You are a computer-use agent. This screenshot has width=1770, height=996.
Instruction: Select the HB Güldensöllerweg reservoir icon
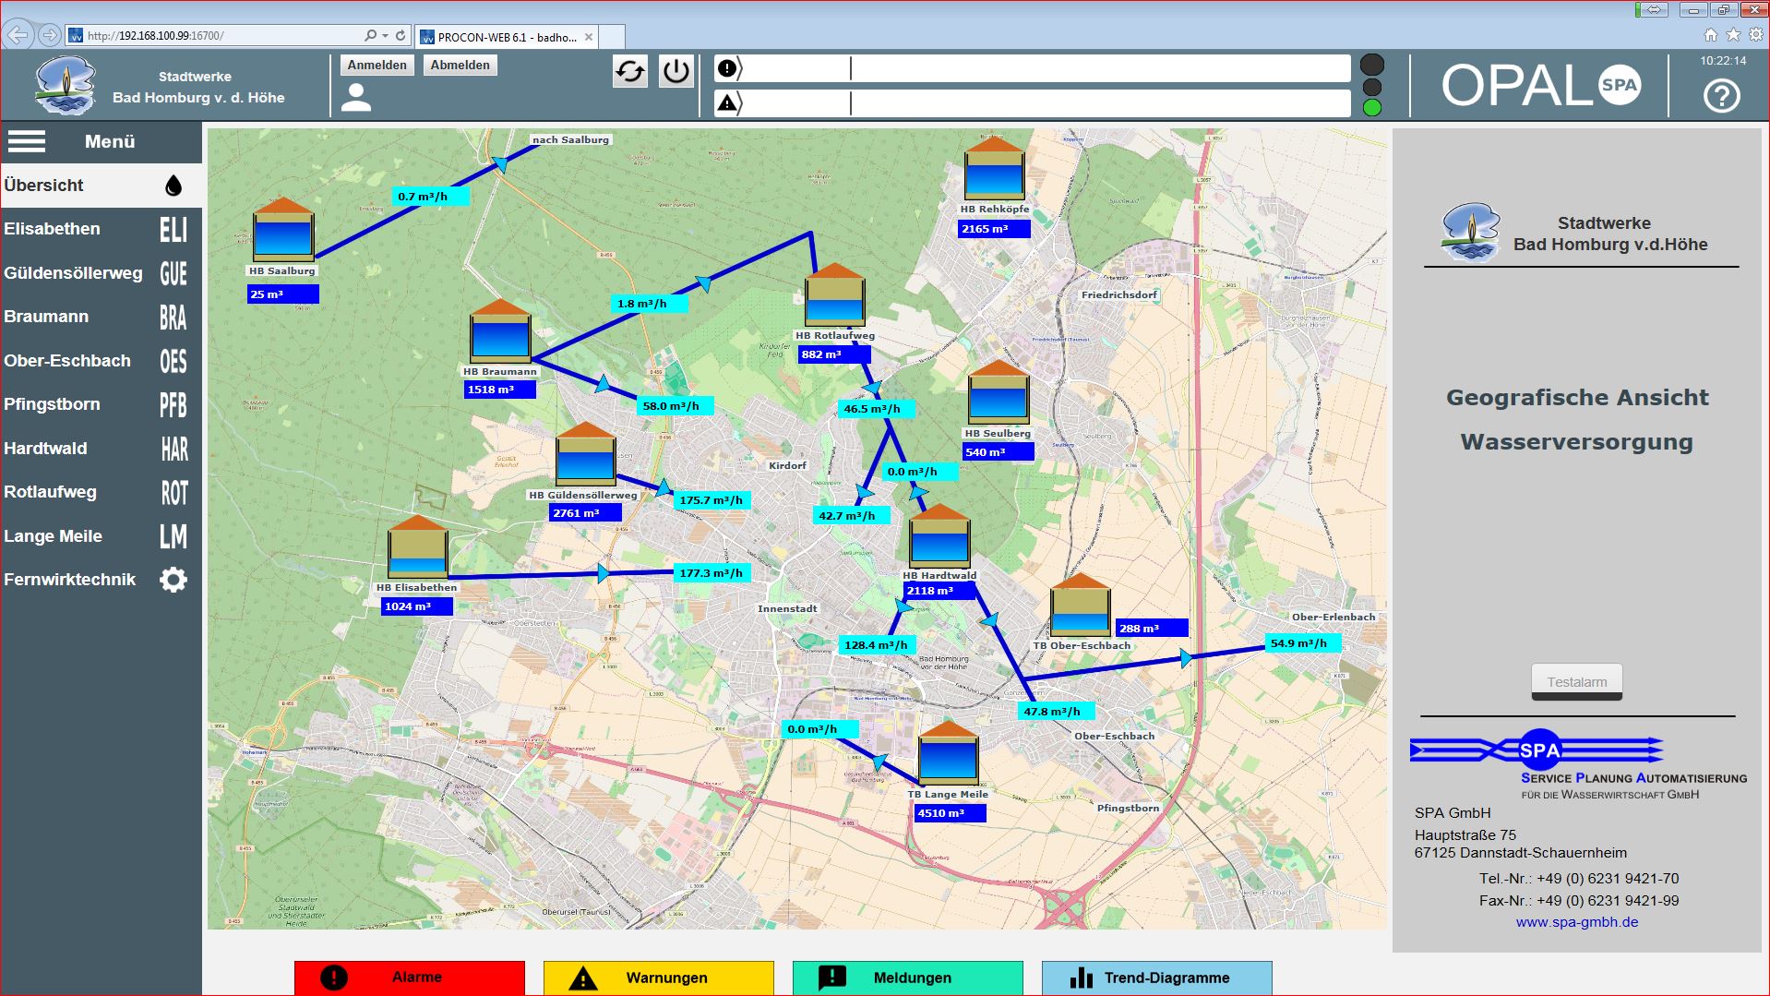point(585,453)
